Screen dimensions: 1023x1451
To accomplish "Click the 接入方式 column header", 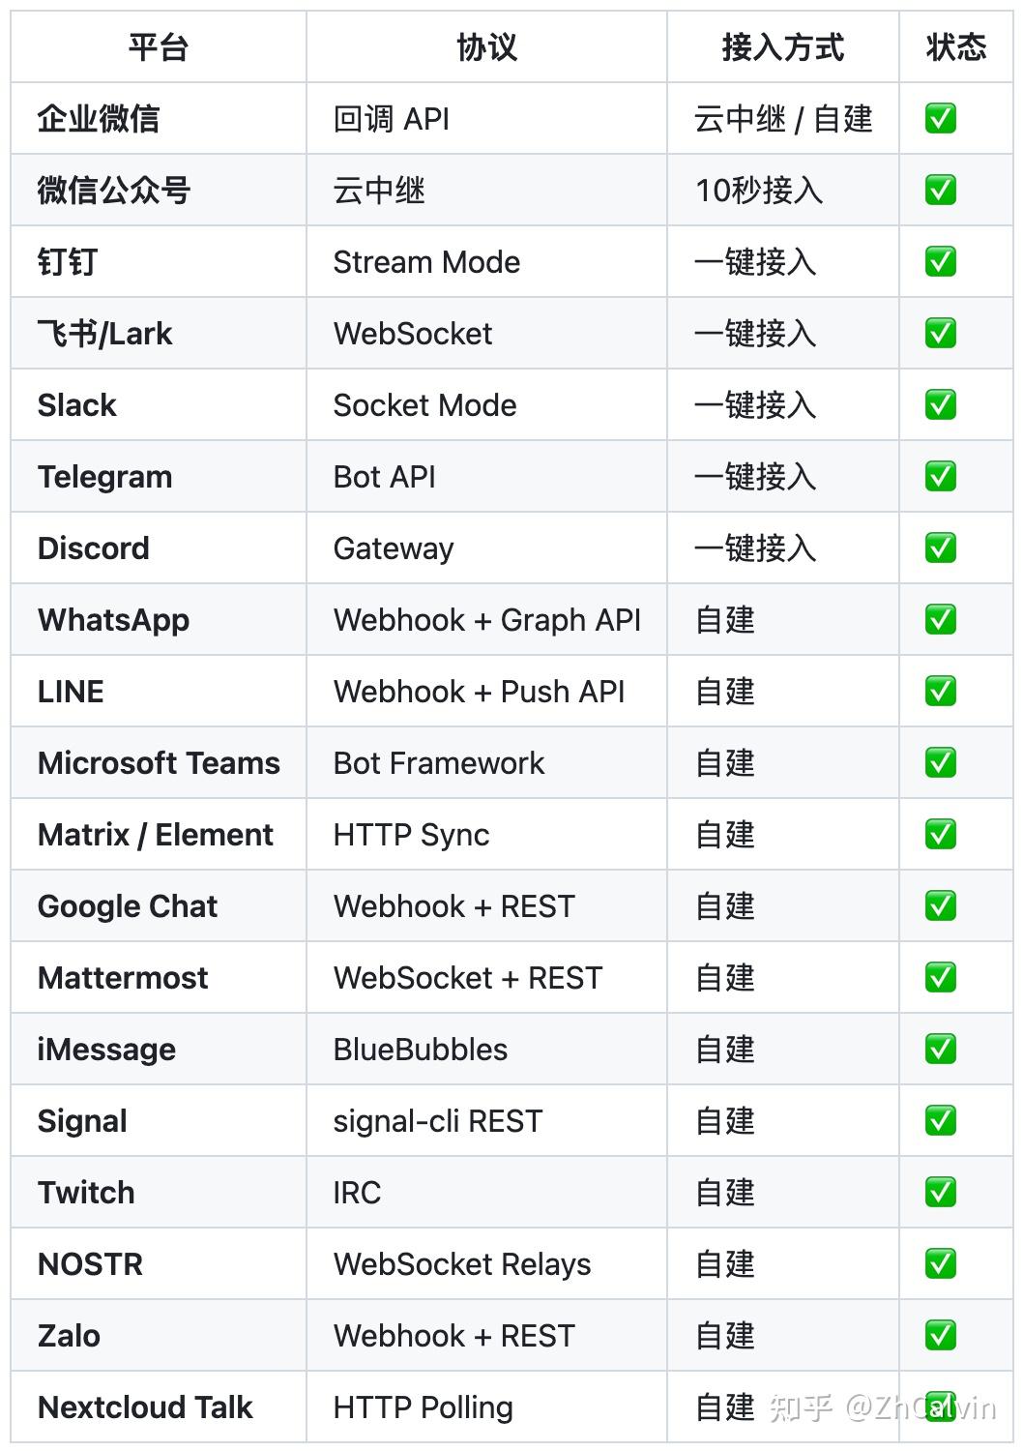I will coord(782,47).
